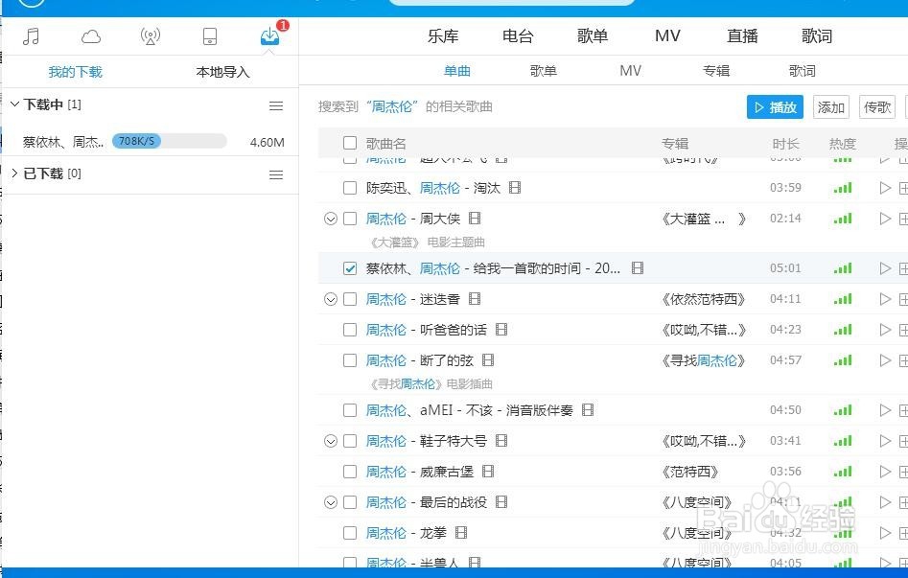Image resolution: width=908 pixels, height=578 pixels.
Task: Play 威廉古堡 using its row play icon
Action: pos(885,472)
